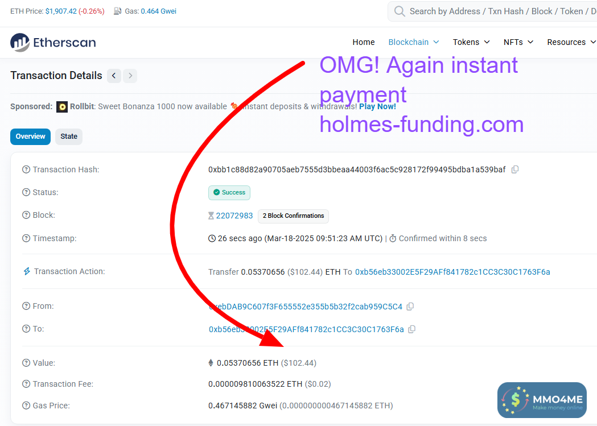Screen dimensions: 597x426
Task: Copy the To address
Action: [x=411, y=329]
